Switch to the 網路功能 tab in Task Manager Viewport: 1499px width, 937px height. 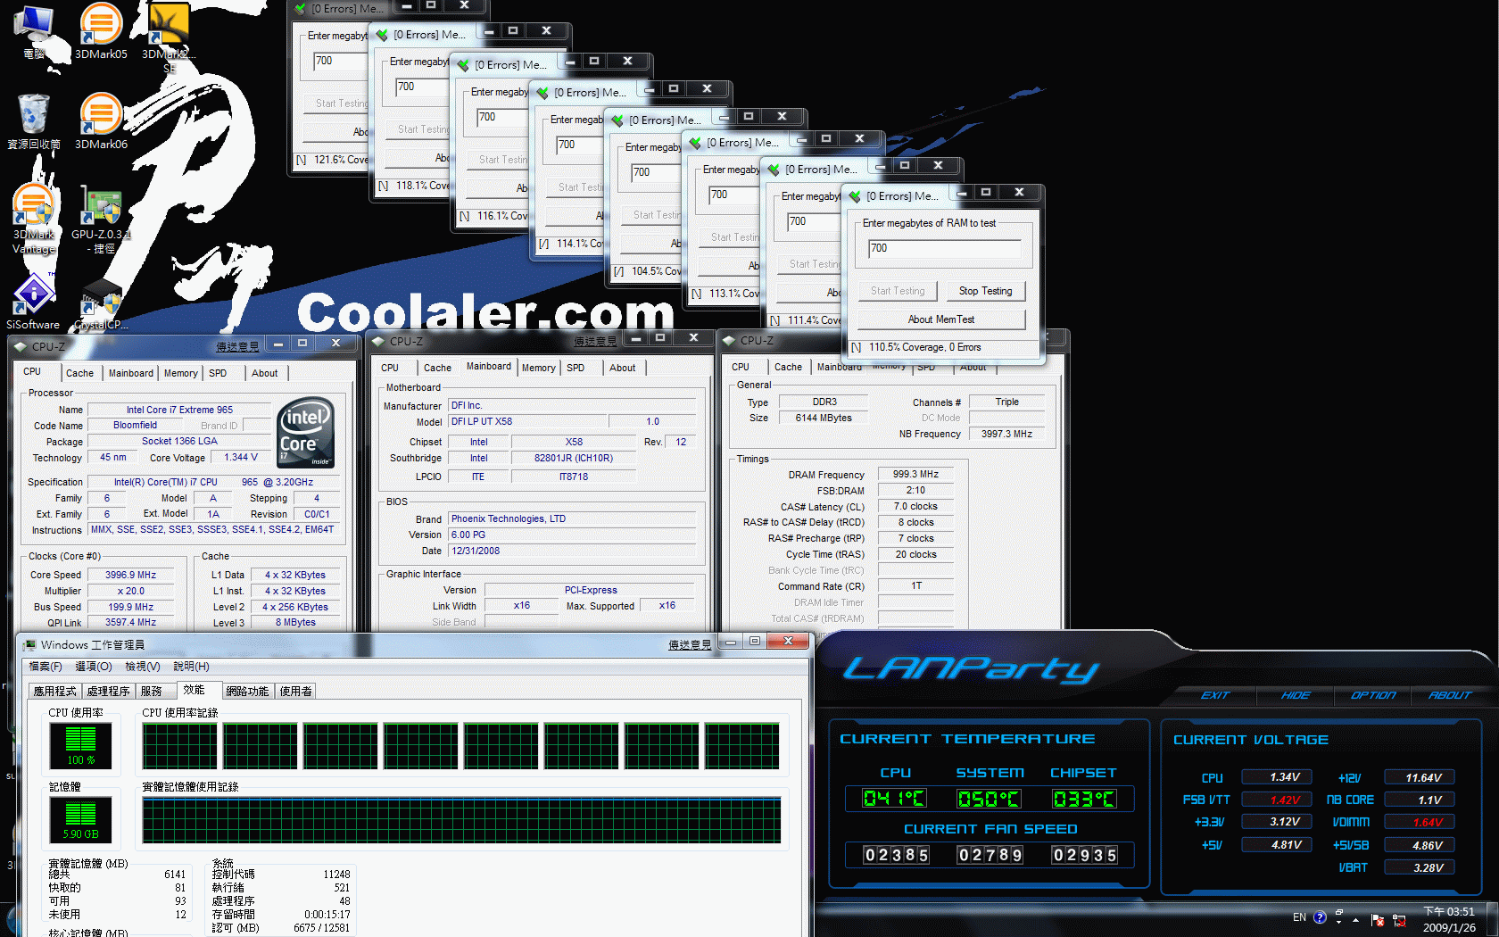[x=247, y=692]
